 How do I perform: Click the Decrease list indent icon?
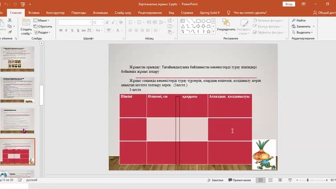(149, 22)
